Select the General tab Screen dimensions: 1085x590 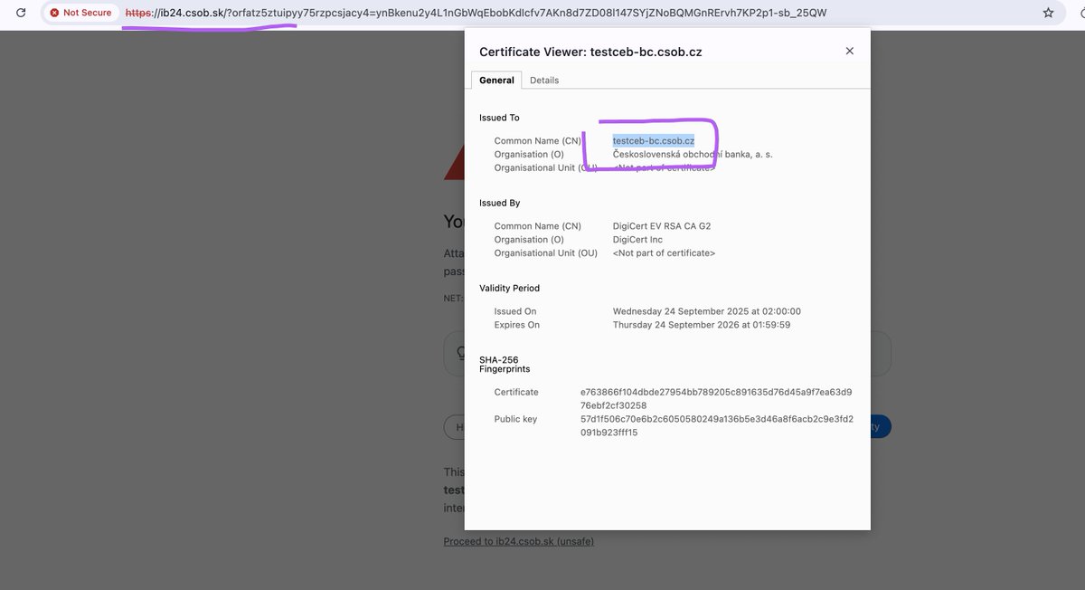pos(496,80)
